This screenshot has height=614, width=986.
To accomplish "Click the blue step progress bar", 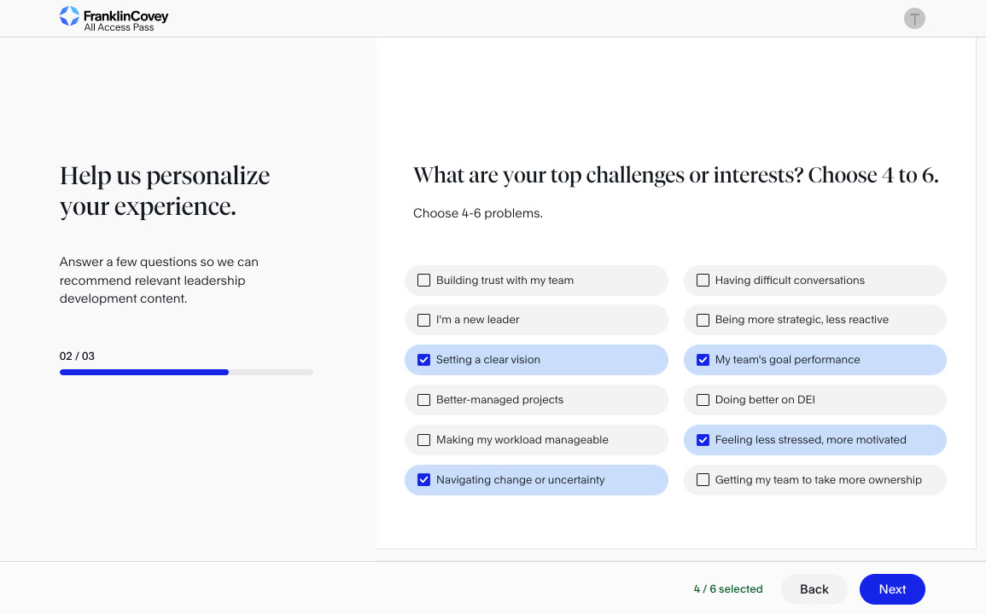I will 143,372.
